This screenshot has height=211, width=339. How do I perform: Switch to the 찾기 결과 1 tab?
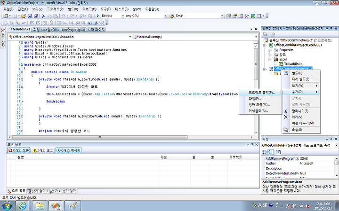tap(38, 191)
